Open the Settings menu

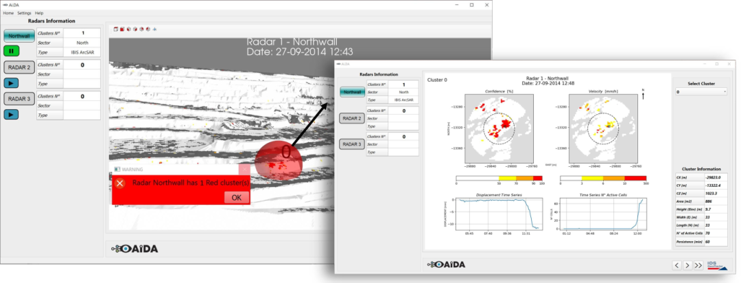tap(24, 13)
